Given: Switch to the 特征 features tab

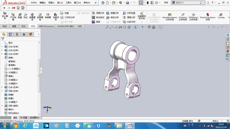Looking at the screenshot, I should (x=5, y=26).
